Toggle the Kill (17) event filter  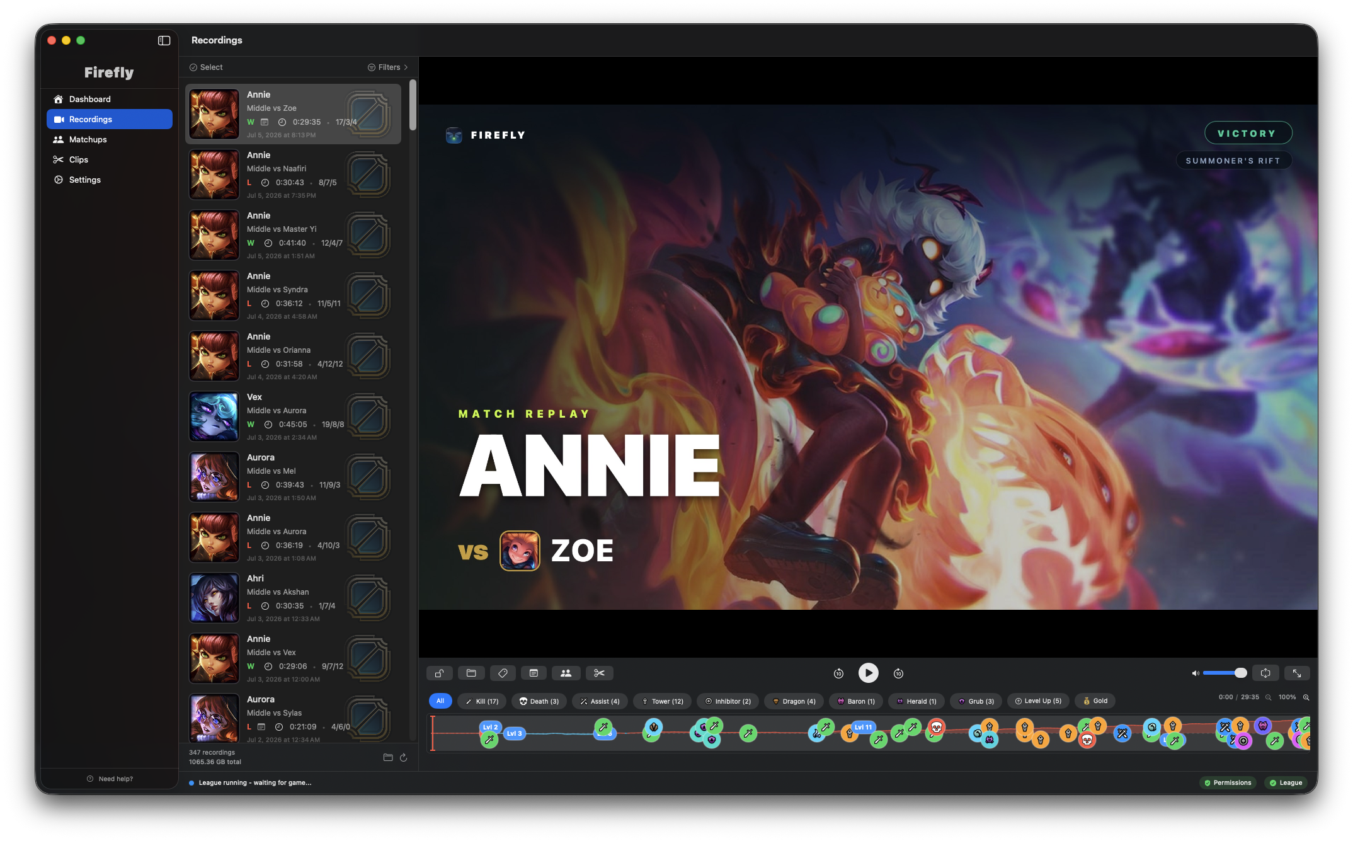click(481, 701)
